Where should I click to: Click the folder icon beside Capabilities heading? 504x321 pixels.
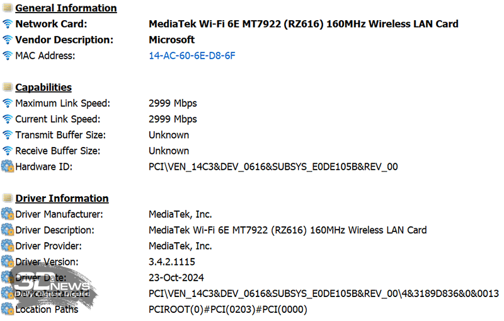(x=8, y=88)
